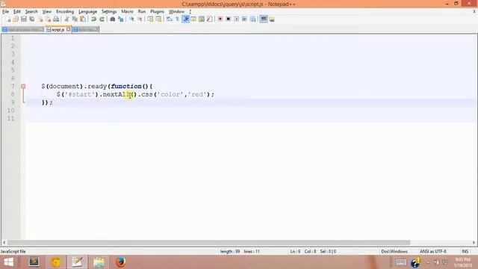This screenshot has width=478, height=269.
Task: Open the Edit menu
Action: [x=16, y=12]
